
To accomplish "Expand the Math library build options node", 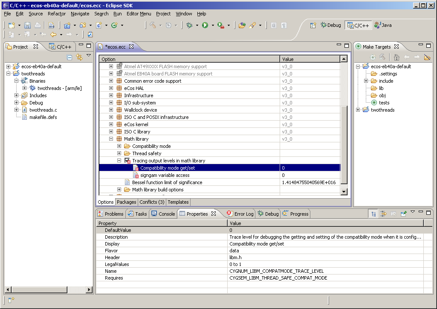I will coord(119,190).
